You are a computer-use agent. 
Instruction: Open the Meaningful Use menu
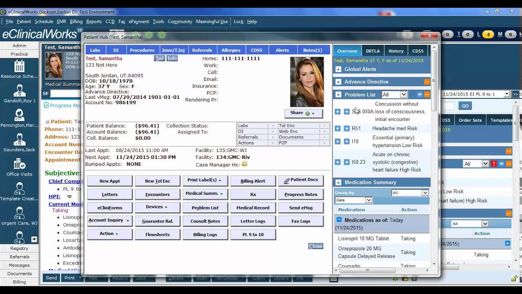click(x=212, y=22)
